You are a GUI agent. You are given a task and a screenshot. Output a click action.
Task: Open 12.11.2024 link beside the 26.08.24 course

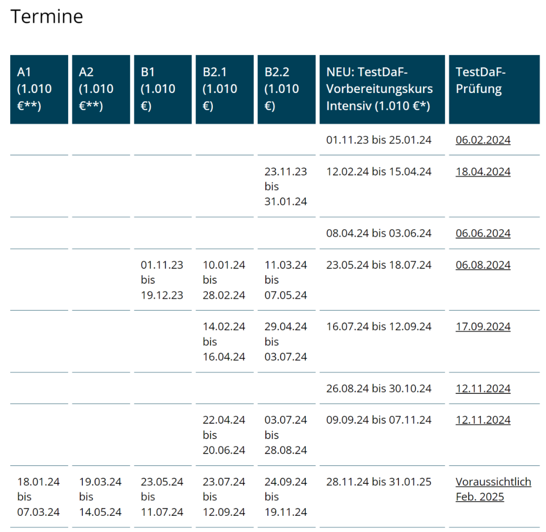483,388
